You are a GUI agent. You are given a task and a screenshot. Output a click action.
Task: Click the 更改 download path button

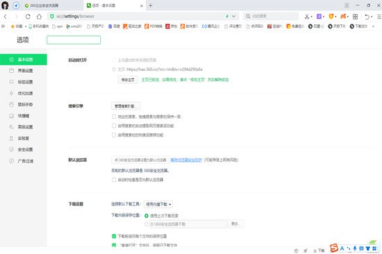pos(236,223)
